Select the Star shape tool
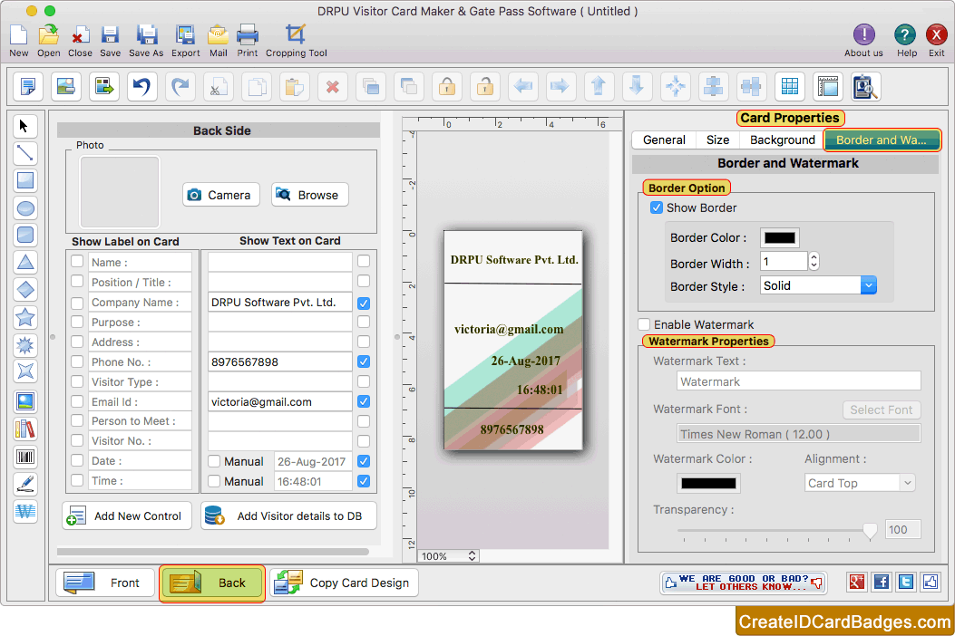955x636 pixels. [x=25, y=317]
